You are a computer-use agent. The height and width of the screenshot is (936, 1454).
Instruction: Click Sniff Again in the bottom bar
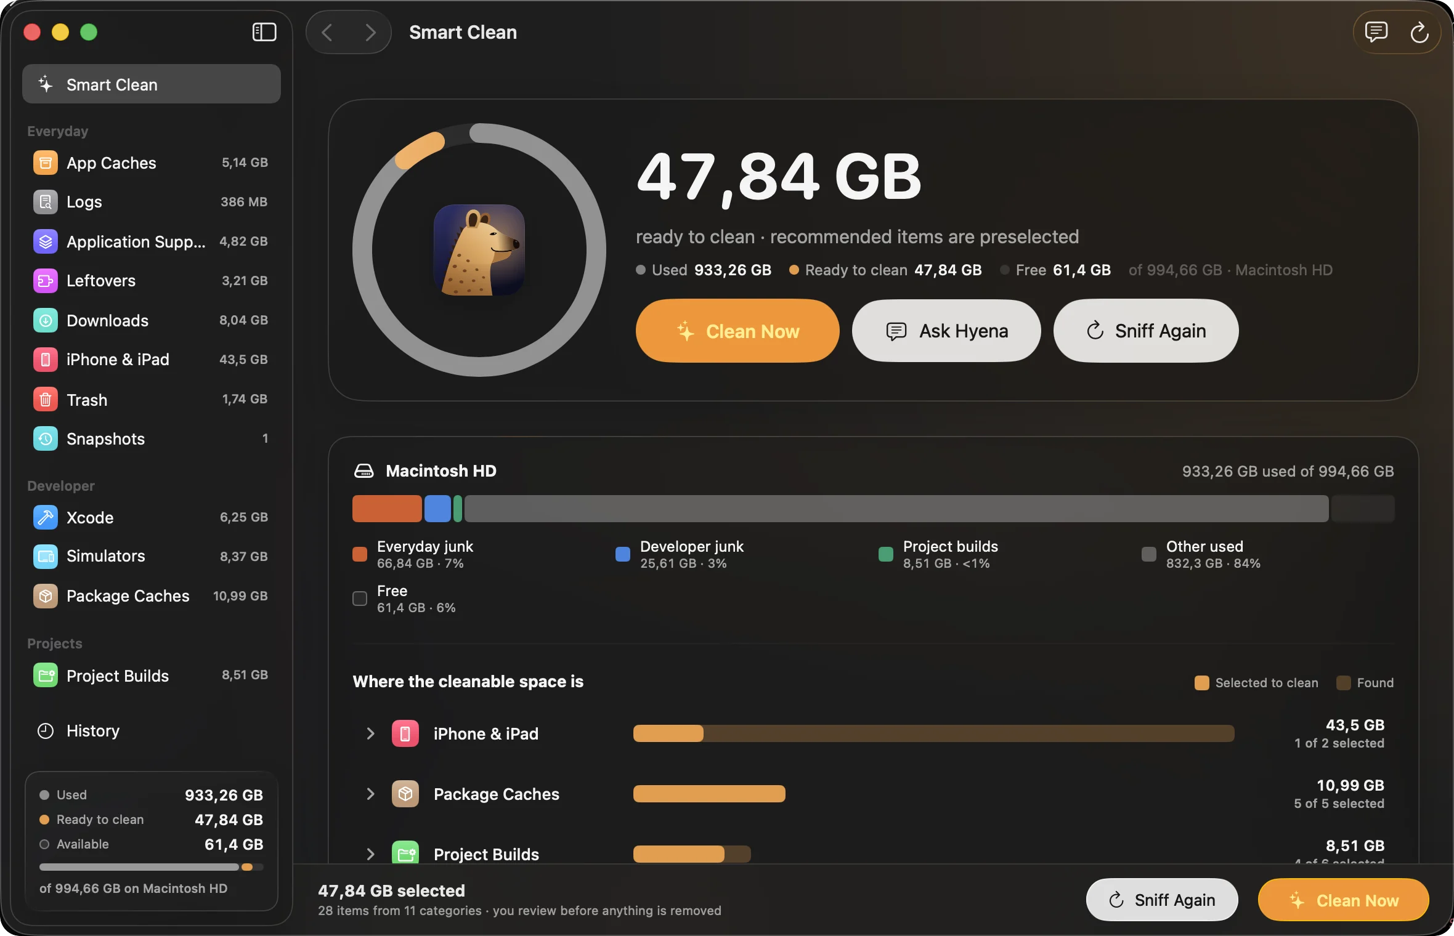1162,900
